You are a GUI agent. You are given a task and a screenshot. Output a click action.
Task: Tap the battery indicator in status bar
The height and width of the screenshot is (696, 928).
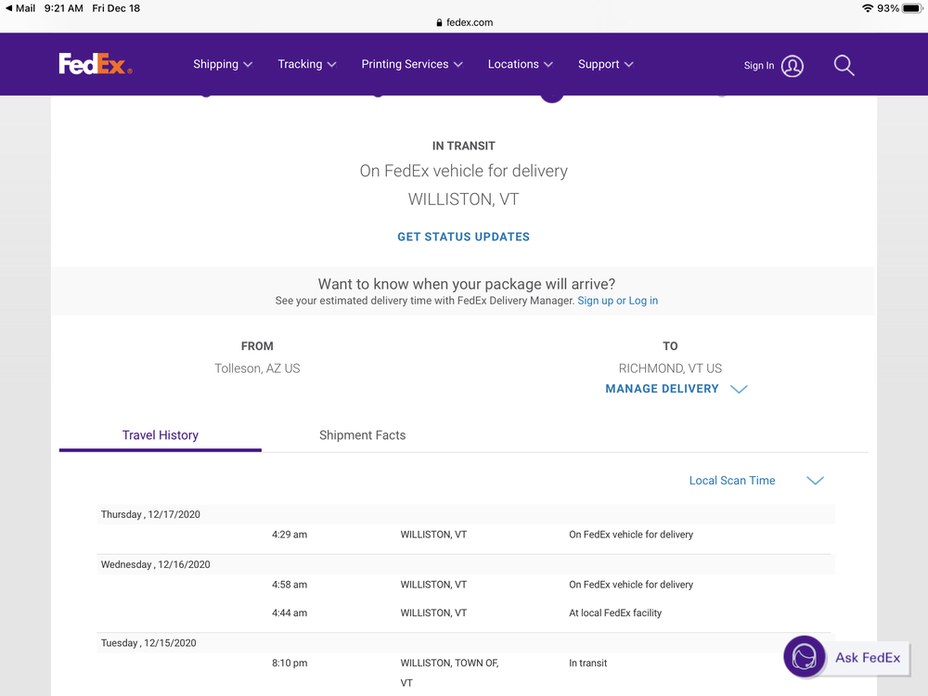click(912, 8)
